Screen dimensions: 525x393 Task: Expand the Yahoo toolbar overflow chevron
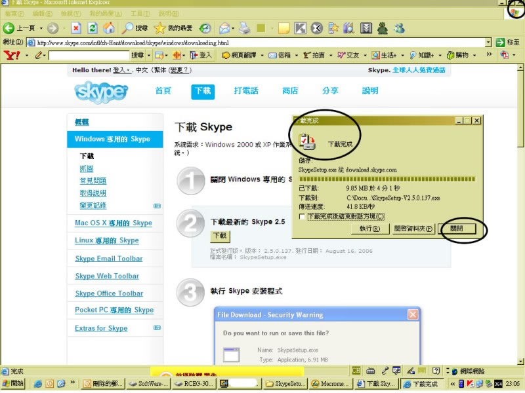point(489,54)
